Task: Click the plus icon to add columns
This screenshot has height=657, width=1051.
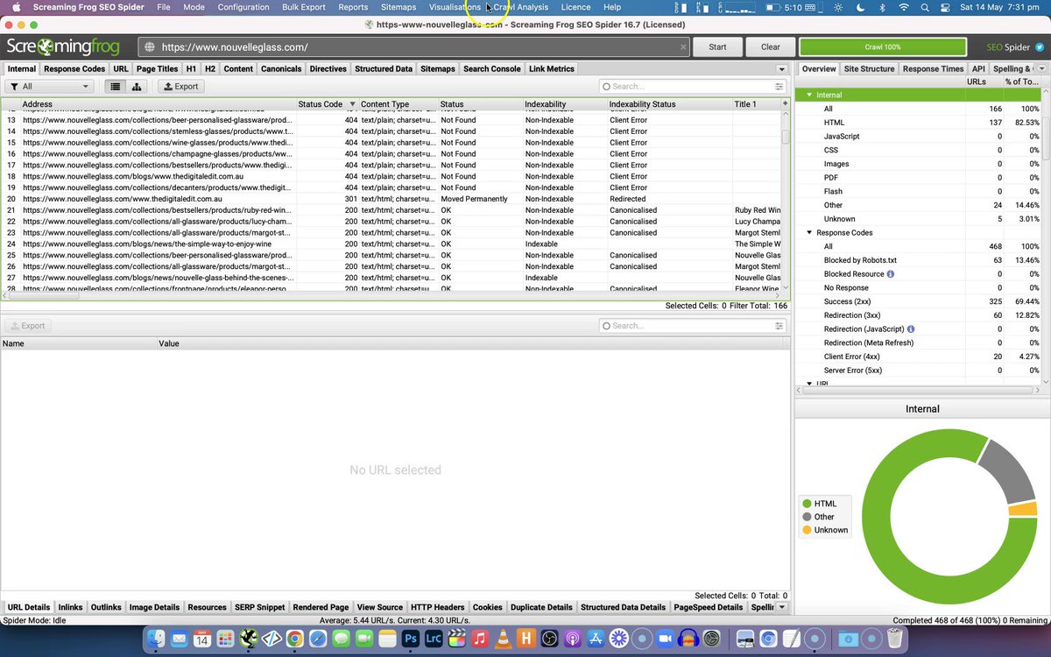Action: [x=785, y=104]
